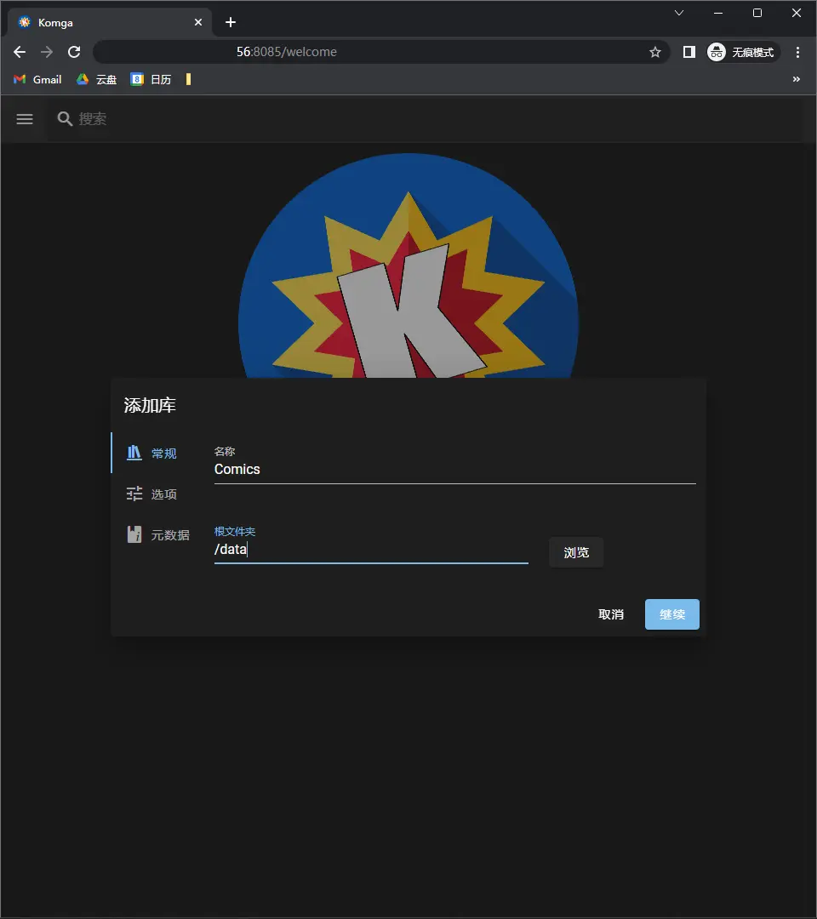Image resolution: width=817 pixels, height=919 pixels.
Task: Click the address bar URL
Action: 287,52
